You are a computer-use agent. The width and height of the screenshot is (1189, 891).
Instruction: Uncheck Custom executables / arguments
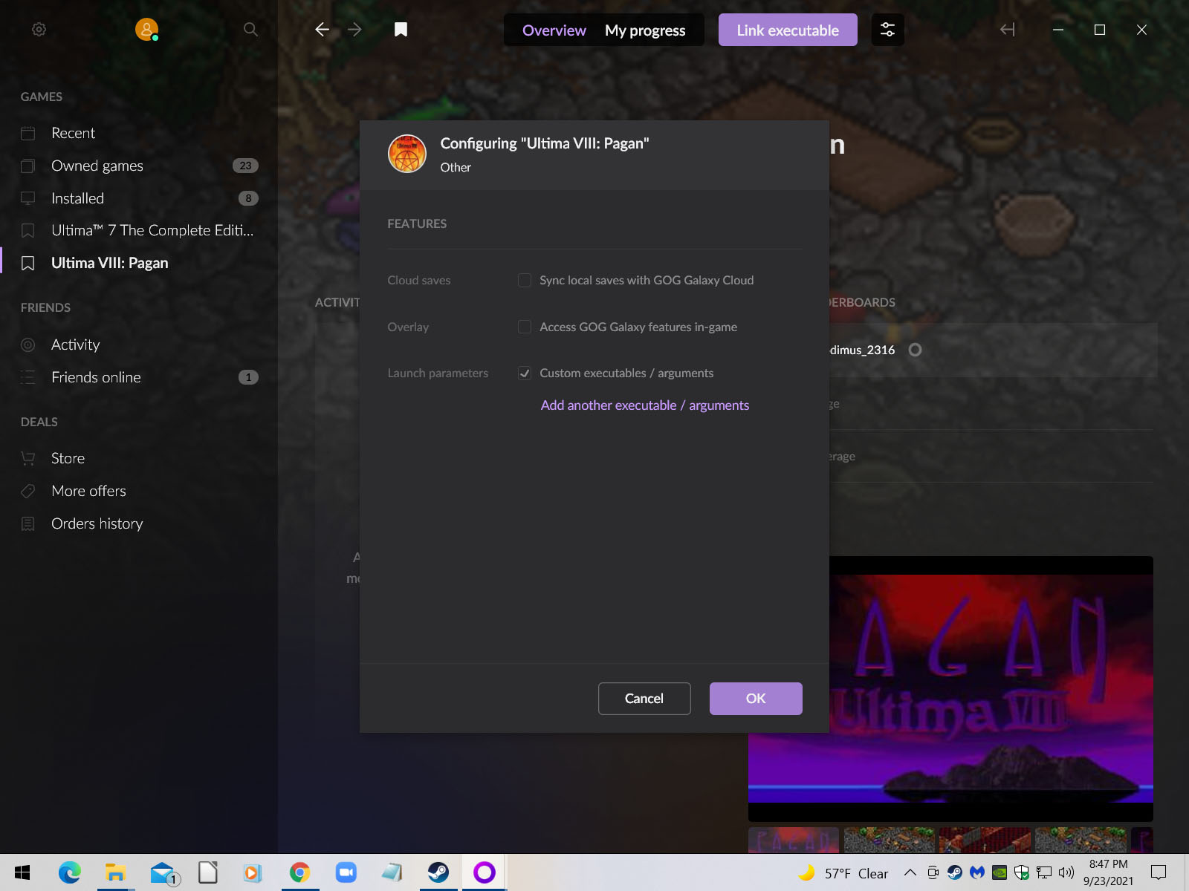click(525, 373)
